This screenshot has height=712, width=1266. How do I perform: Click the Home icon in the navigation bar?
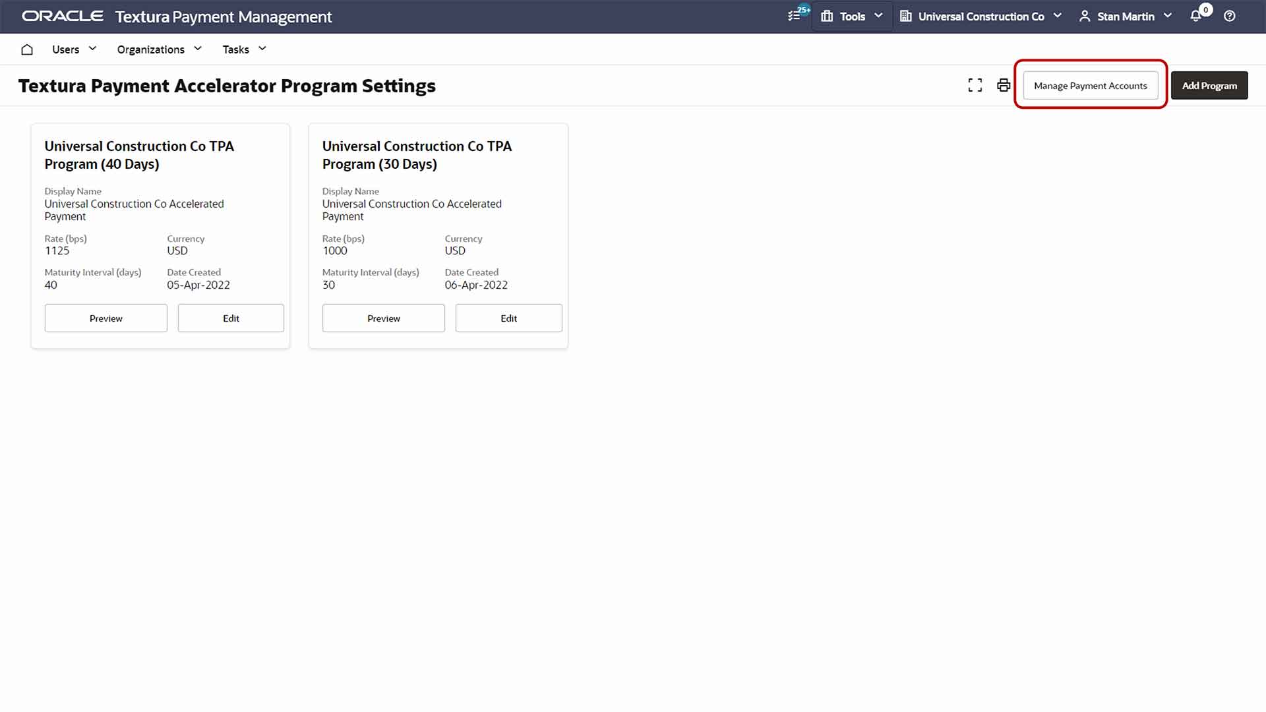click(26, 49)
